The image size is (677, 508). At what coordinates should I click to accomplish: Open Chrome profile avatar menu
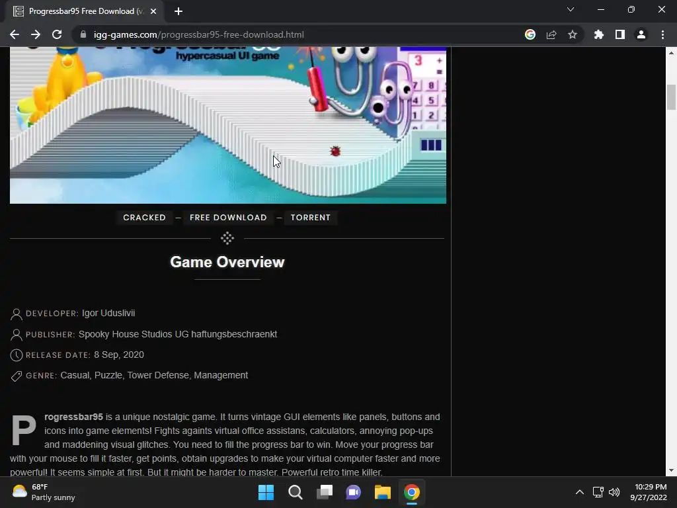(641, 34)
